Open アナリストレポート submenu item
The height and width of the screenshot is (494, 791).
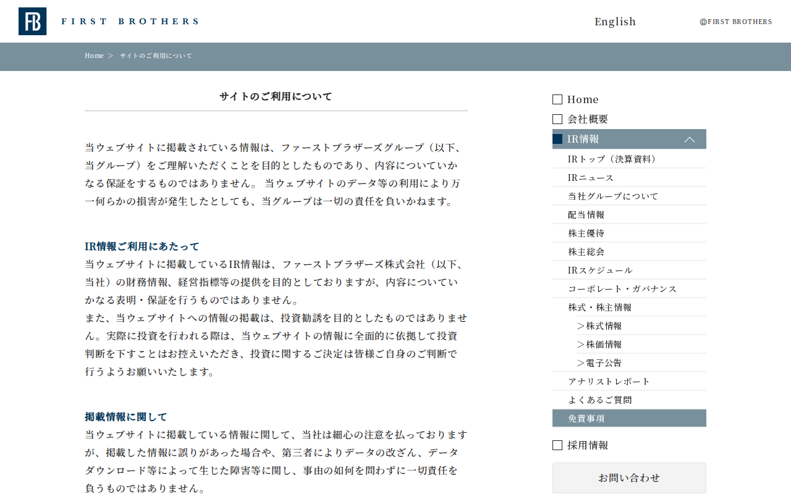click(629, 381)
